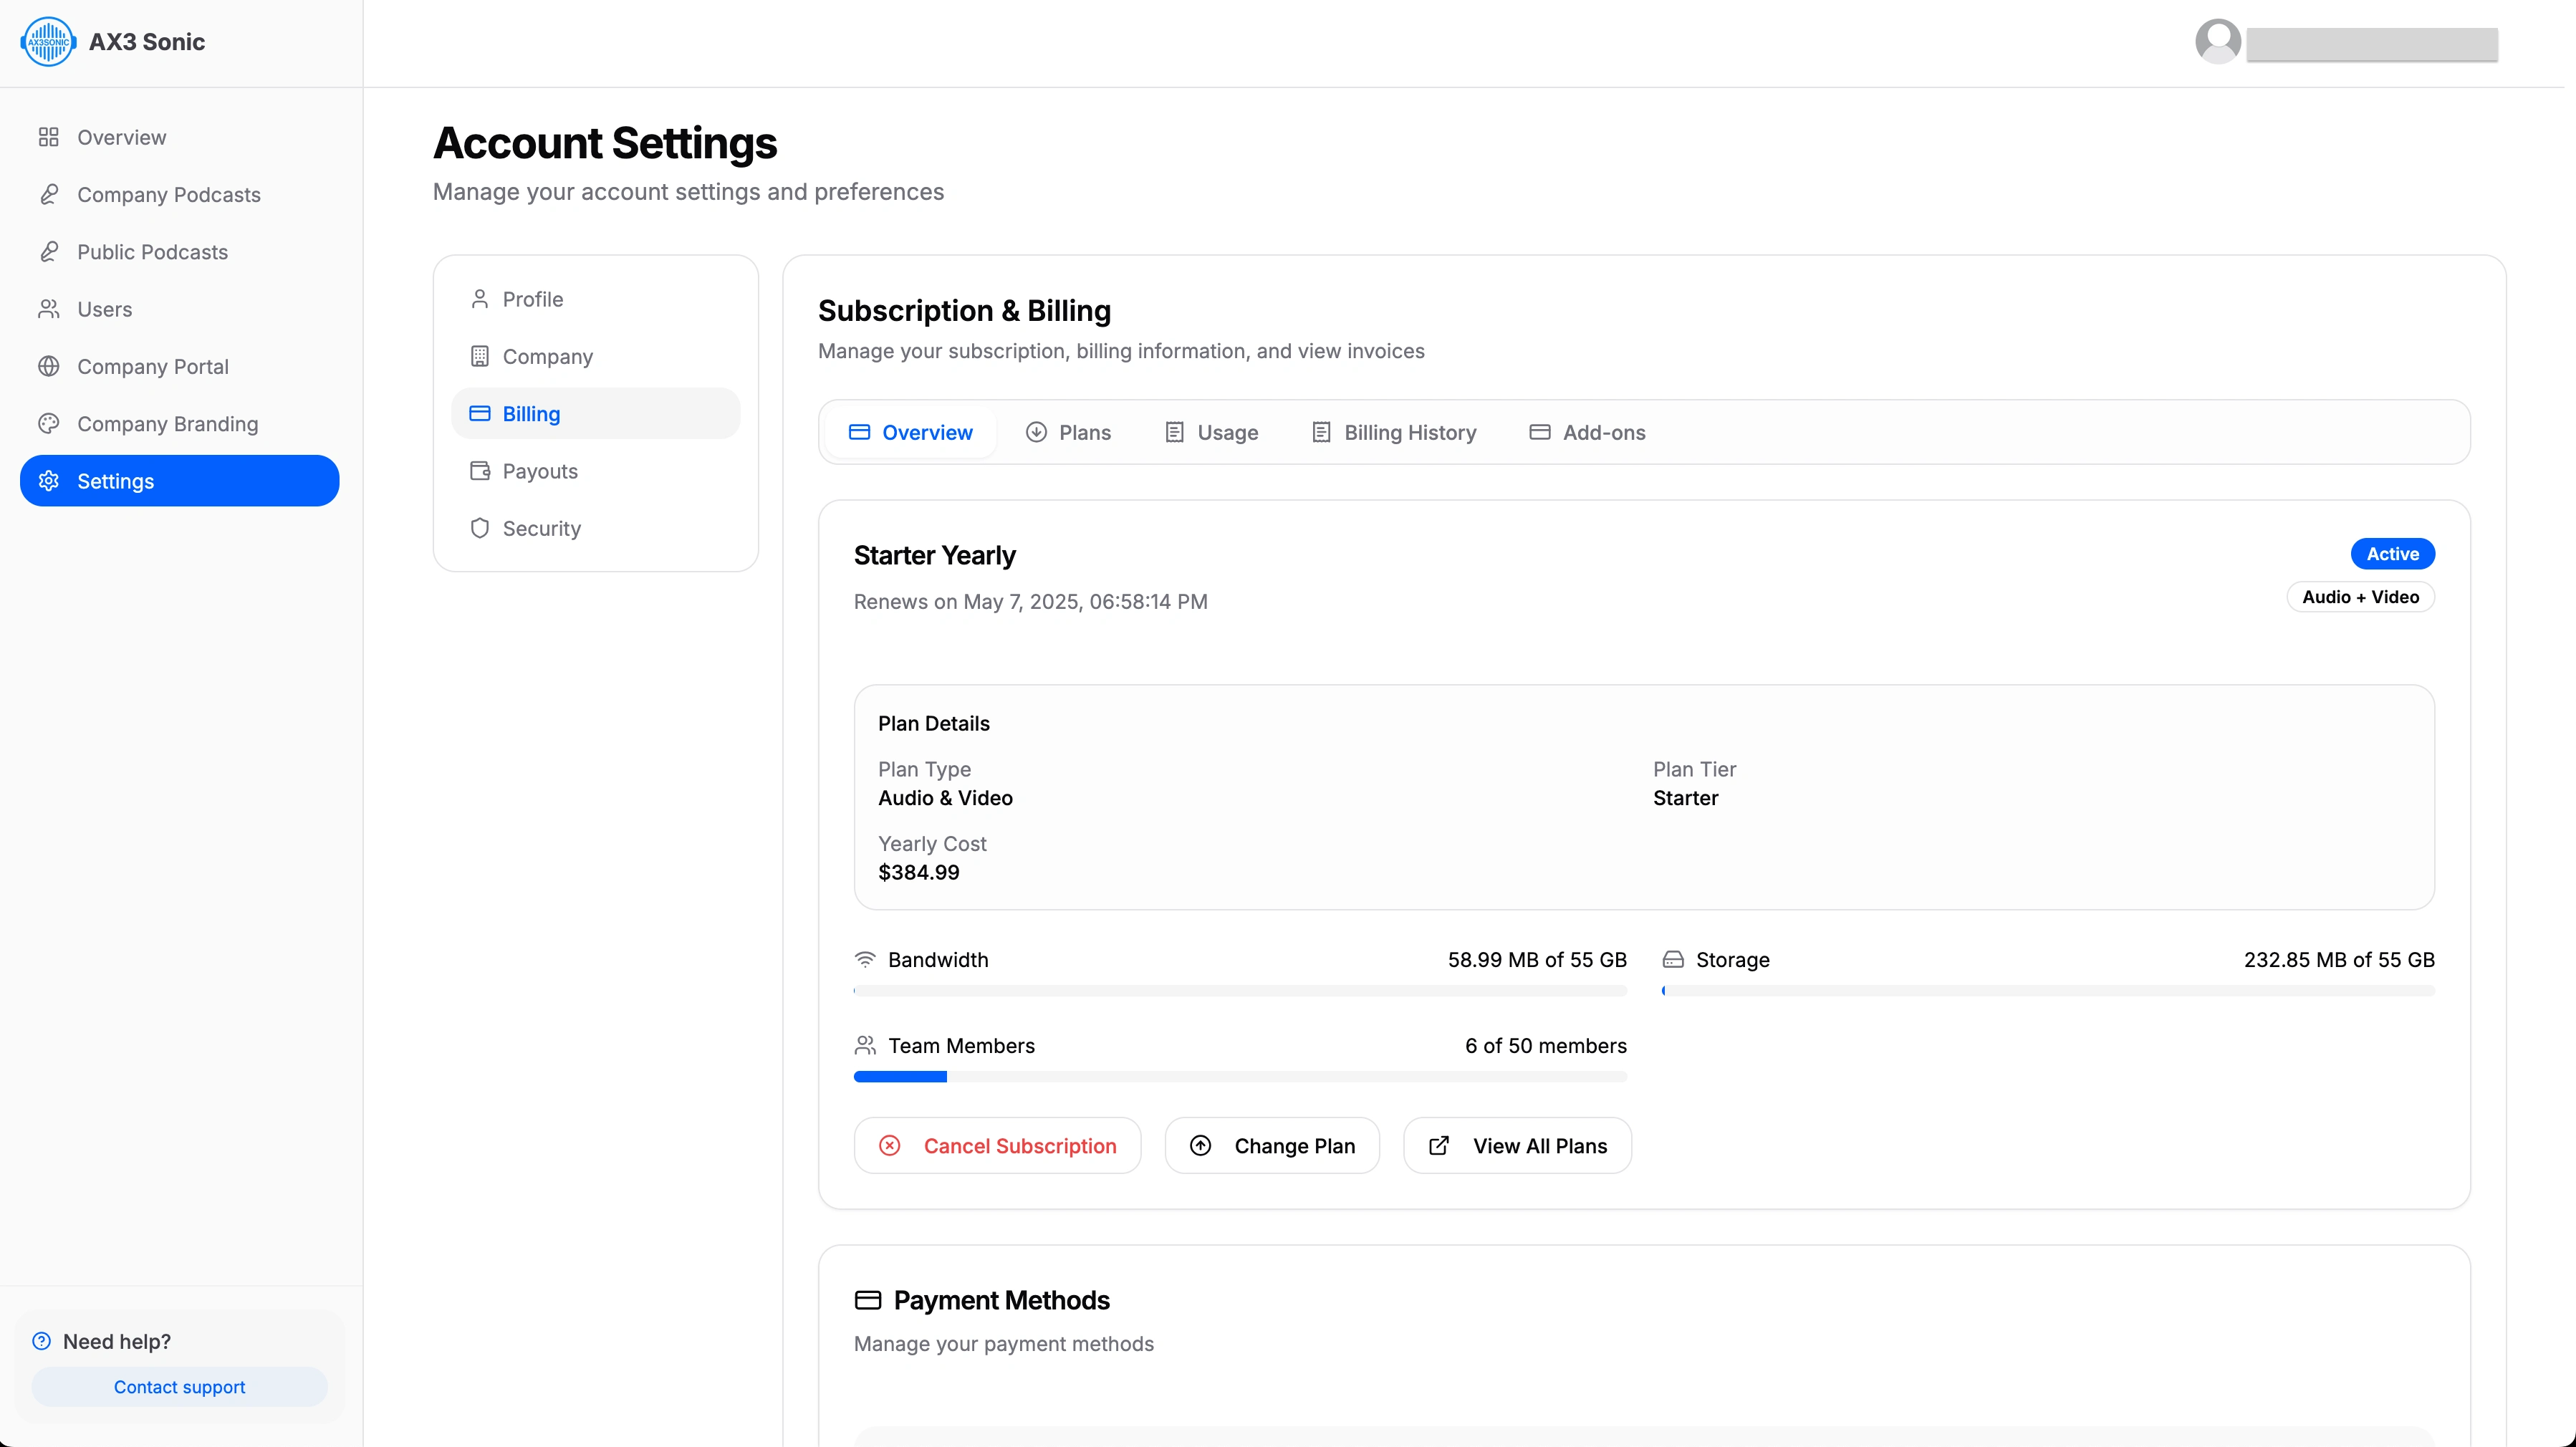Click the Cancel Subscription X-circle icon
The height and width of the screenshot is (1447, 2576).
point(889,1145)
